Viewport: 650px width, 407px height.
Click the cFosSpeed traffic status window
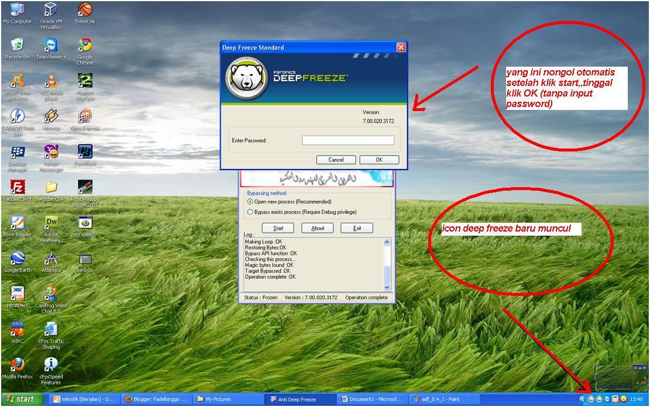pos(621,377)
